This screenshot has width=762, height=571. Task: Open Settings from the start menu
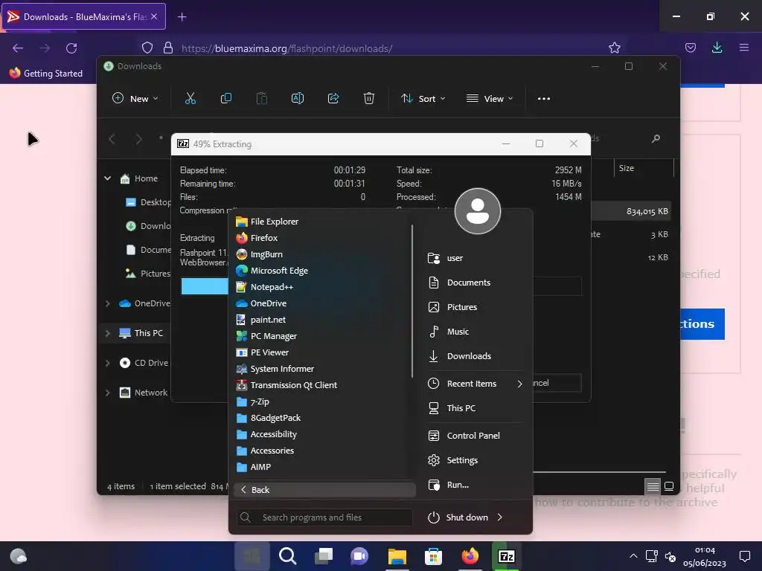tap(453, 459)
